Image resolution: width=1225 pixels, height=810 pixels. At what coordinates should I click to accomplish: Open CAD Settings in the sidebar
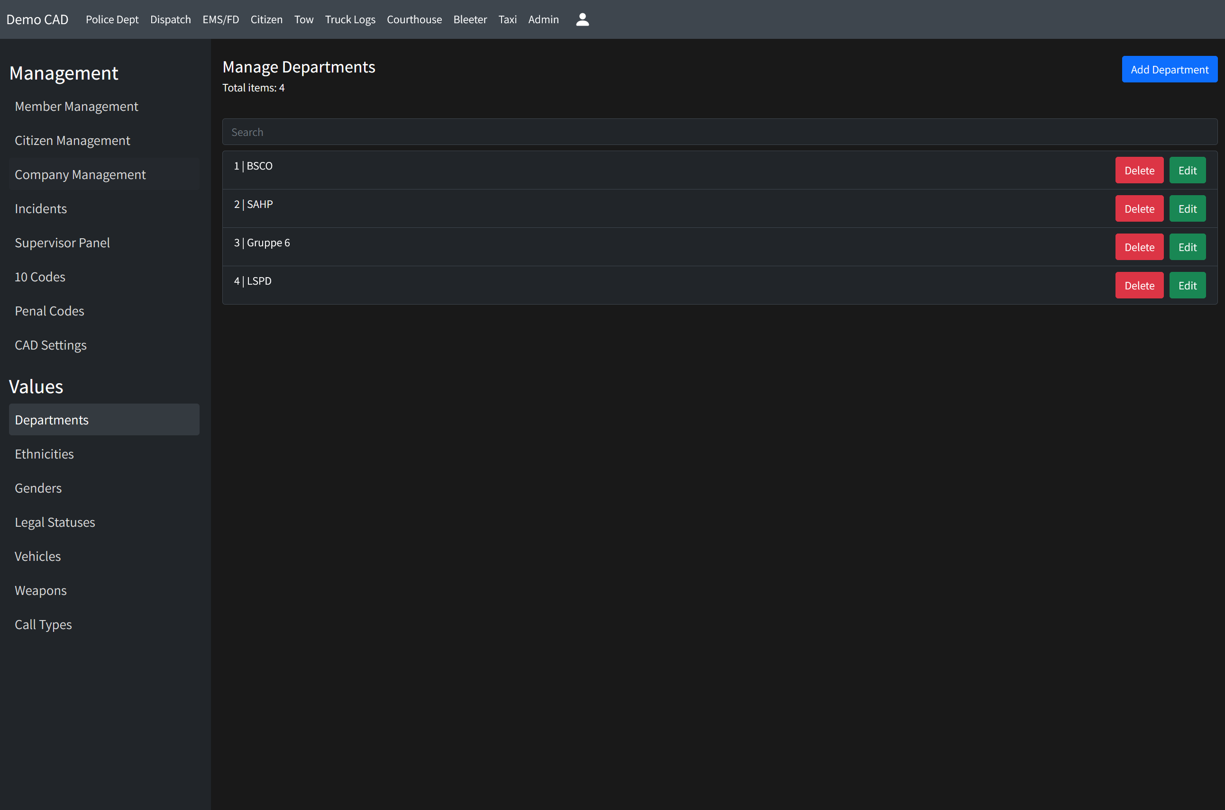pyautogui.click(x=51, y=345)
